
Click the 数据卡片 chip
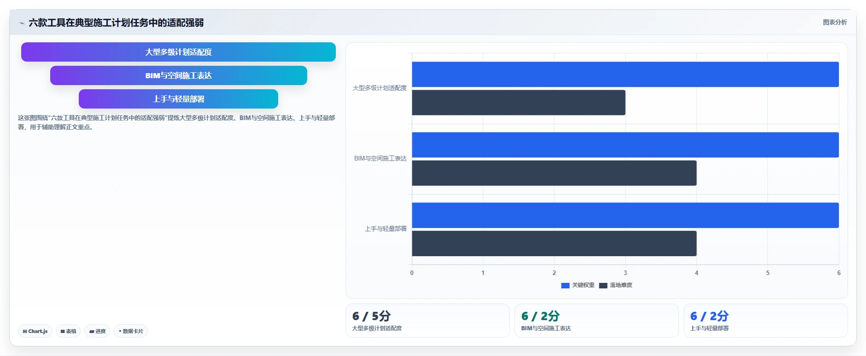click(x=131, y=331)
